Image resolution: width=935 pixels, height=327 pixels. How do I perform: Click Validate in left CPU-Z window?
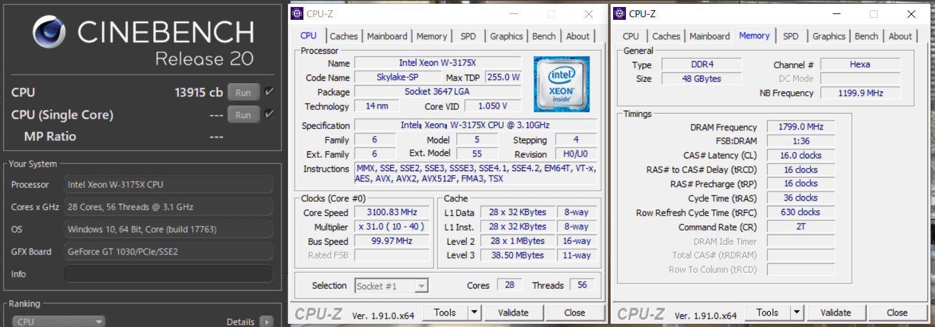513,312
